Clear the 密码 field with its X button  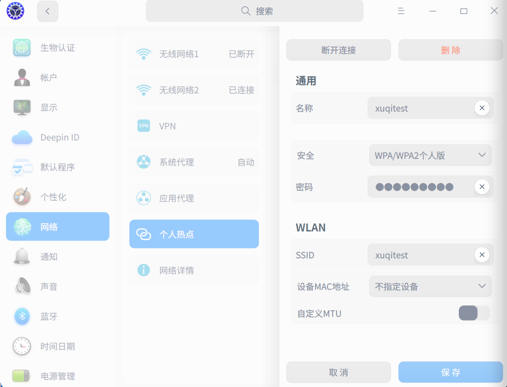pyautogui.click(x=482, y=187)
